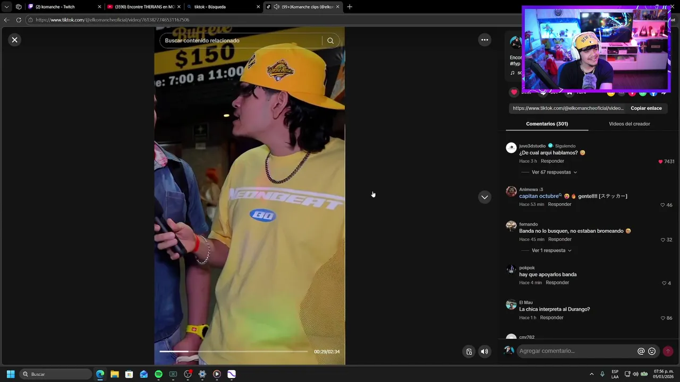Like juve3dstudio's comment heart
This screenshot has height=382, width=680.
[660, 161]
